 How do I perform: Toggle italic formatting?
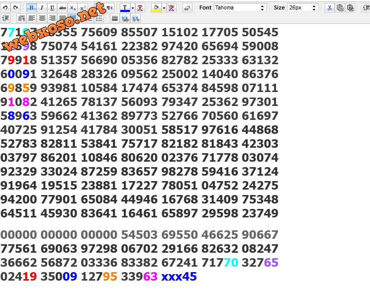42,8
